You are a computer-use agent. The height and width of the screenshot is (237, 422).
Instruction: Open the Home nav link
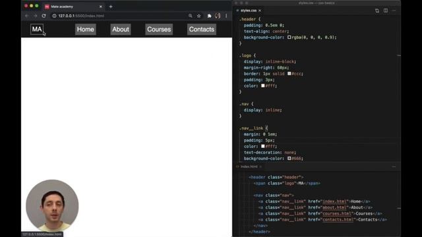coord(86,29)
